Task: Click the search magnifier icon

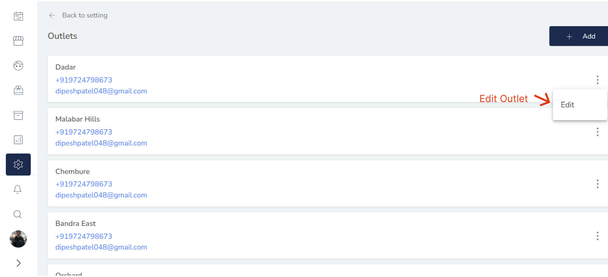Action: (x=18, y=214)
